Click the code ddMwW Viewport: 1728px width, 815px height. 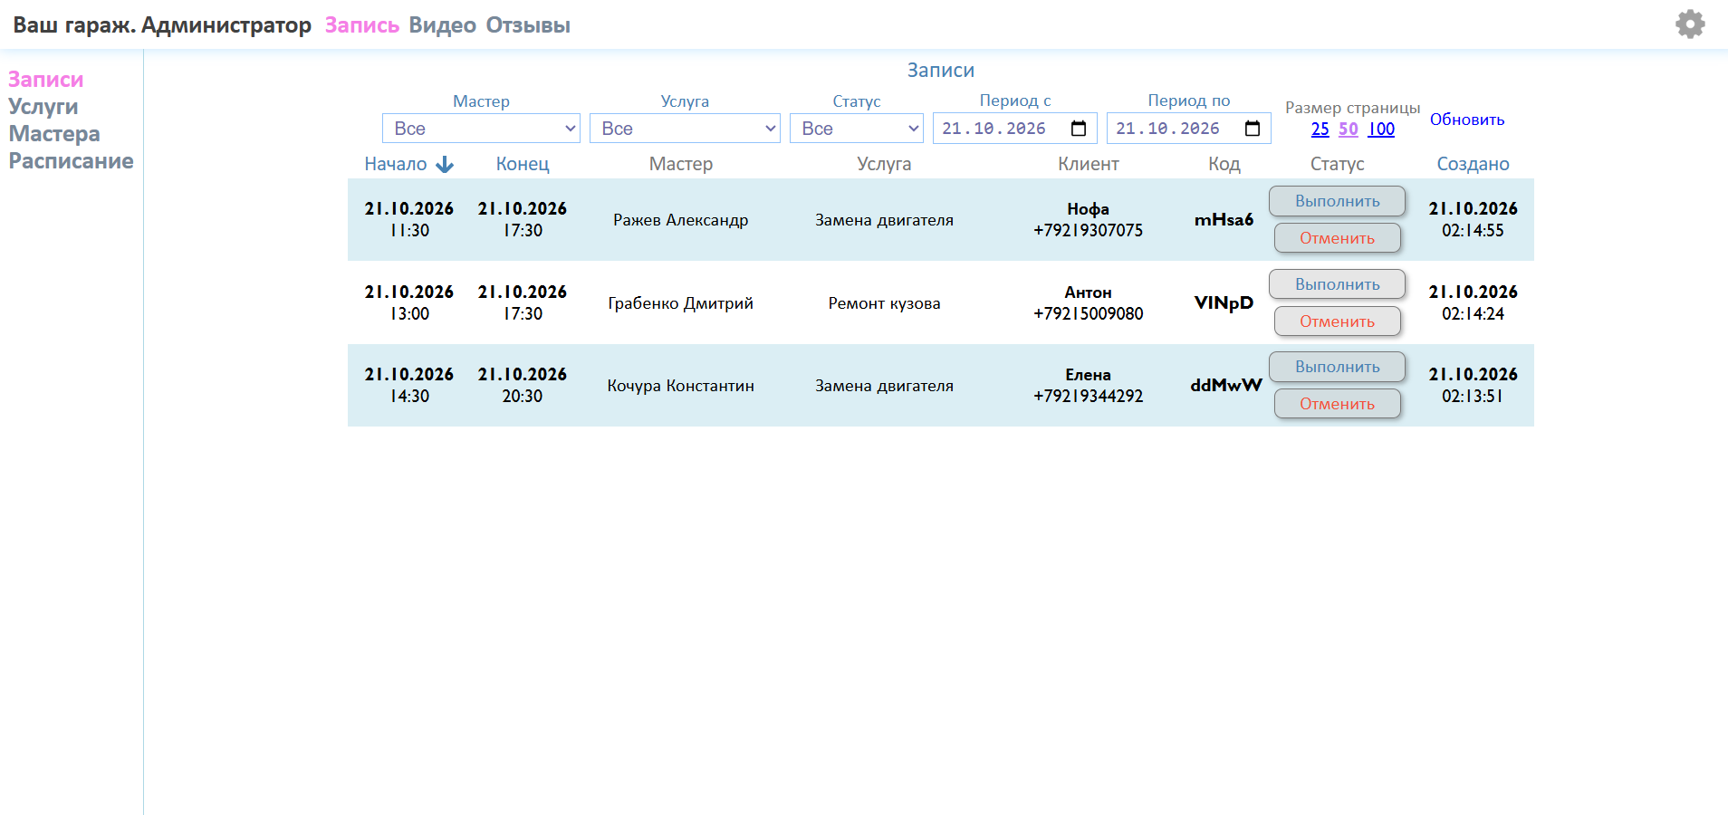pyautogui.click(x=1225, y=385)
